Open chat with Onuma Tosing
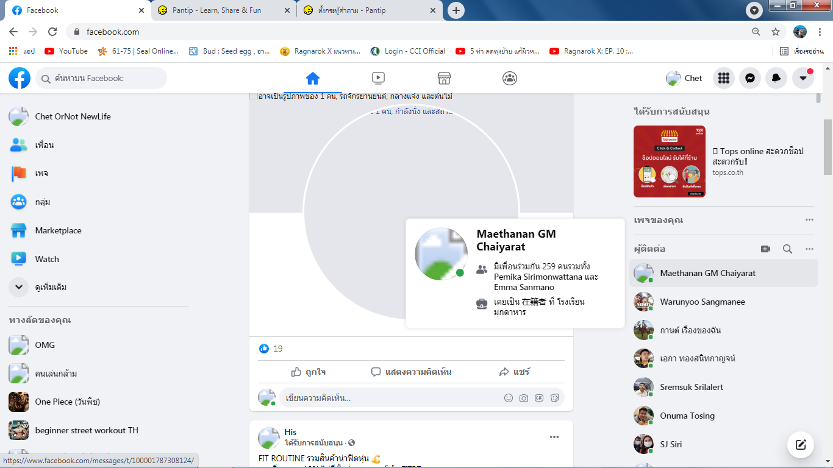 point(724,416)
